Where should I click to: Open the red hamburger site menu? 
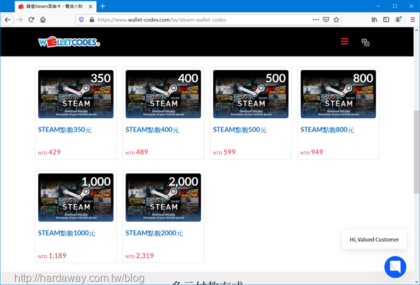coord(345,41)
